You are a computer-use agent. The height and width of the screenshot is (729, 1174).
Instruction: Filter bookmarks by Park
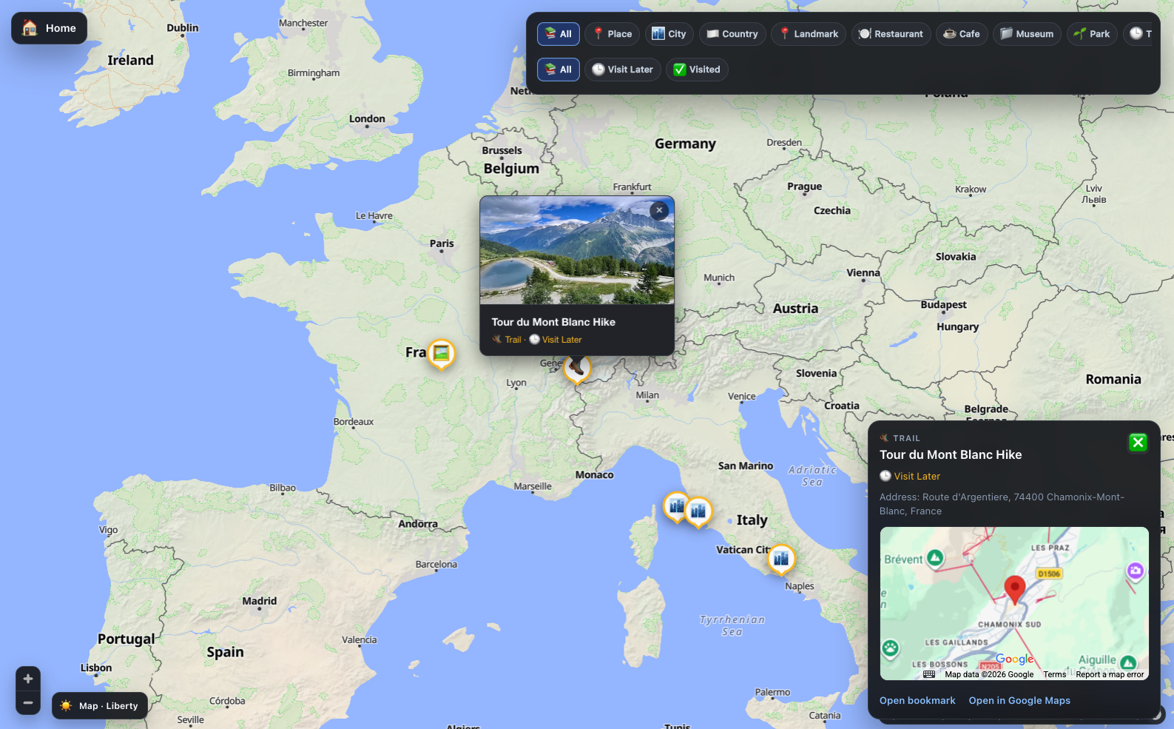[1092, 34]
